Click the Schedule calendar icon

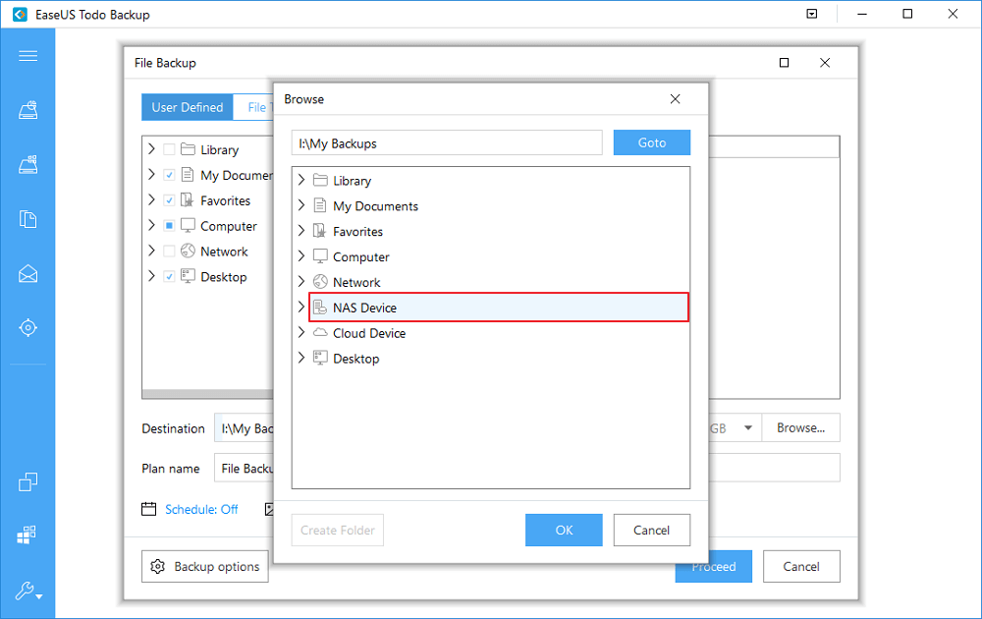pyautogui.click(x=148, y=509)
